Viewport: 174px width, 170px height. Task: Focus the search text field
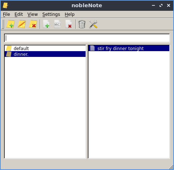87,38
